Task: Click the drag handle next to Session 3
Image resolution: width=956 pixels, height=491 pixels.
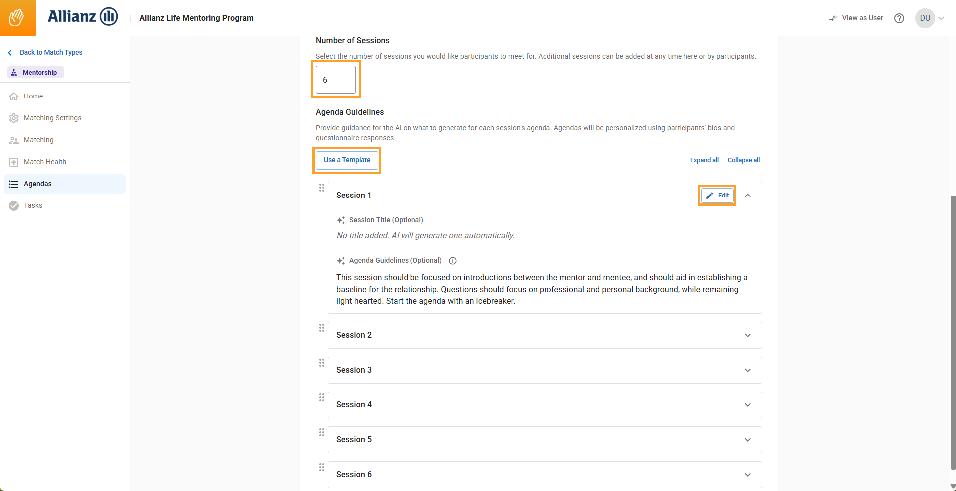Action: click(322, 363)
